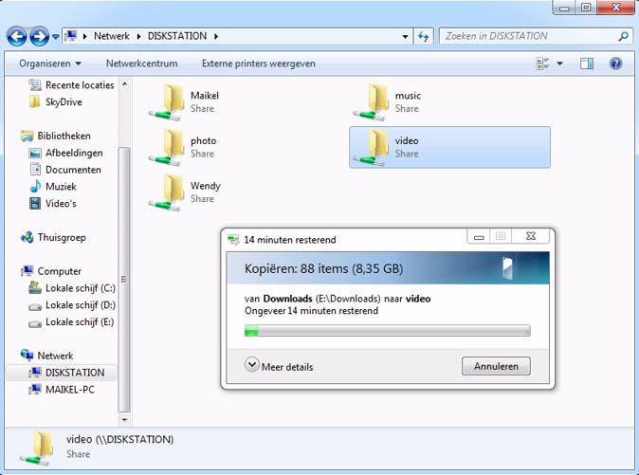The image size is (639, 475).
Task: Minimize the copy progress dialog
Action: point(479,236)
